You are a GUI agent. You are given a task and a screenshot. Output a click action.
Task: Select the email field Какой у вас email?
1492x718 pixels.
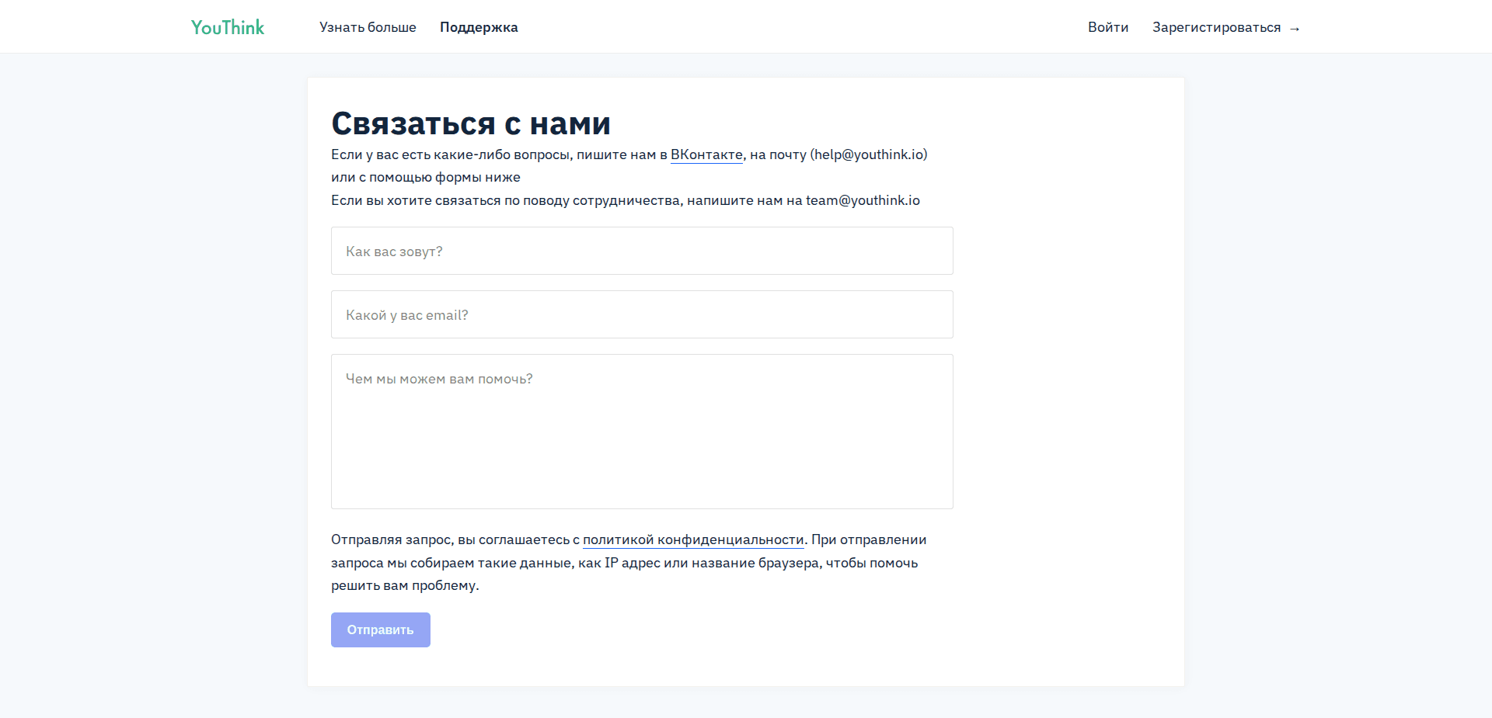point(641,314)
